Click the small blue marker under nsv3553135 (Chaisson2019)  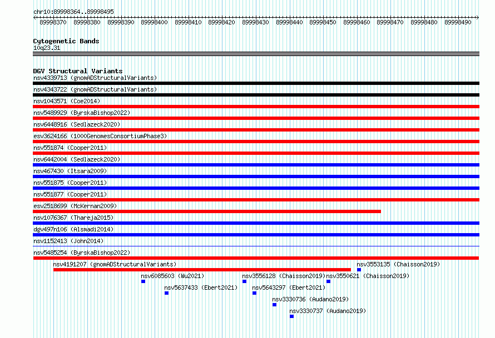click(359, 270)
